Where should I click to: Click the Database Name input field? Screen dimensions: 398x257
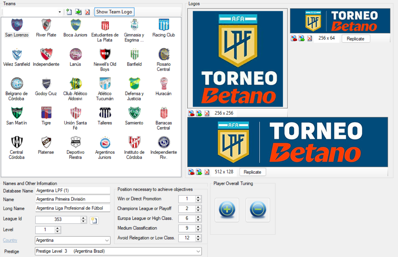(x=73, y=190)
